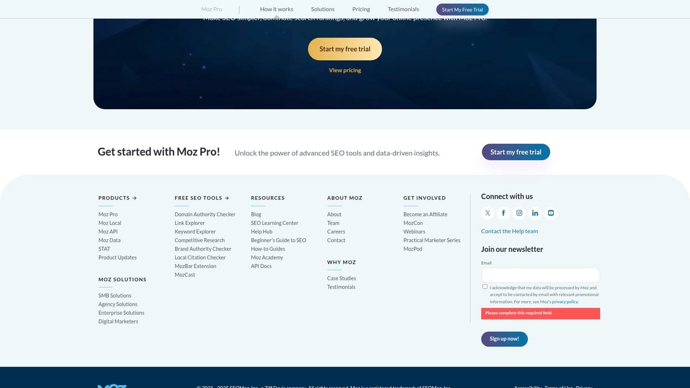Open the Instagram social icon
This screenshot has height=388, width=690.
[x=519, y=213]
